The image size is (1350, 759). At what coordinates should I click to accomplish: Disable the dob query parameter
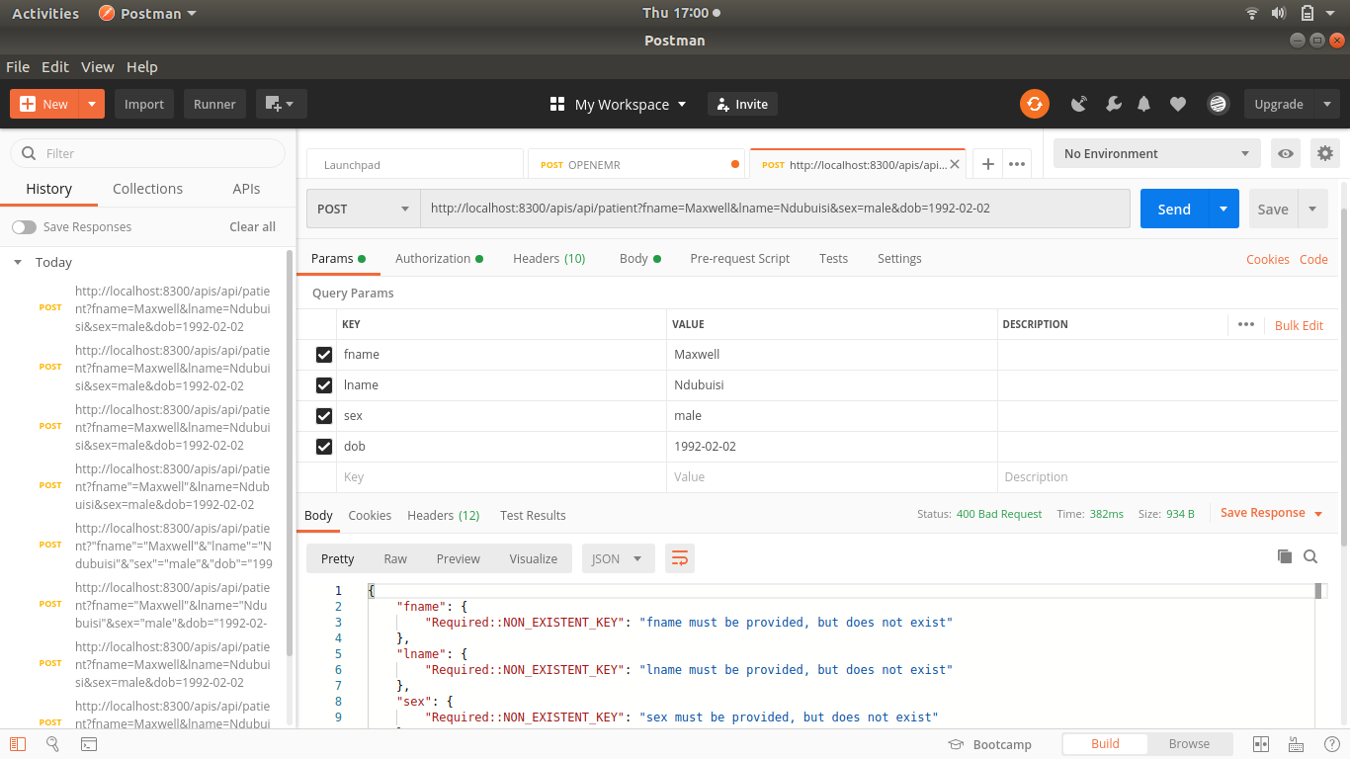coord(324,446)
